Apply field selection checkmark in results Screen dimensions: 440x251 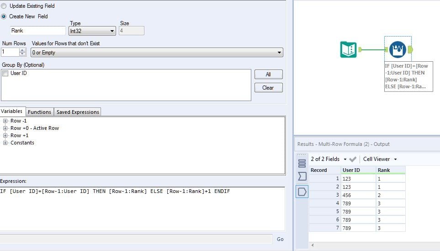pos(353,159)
